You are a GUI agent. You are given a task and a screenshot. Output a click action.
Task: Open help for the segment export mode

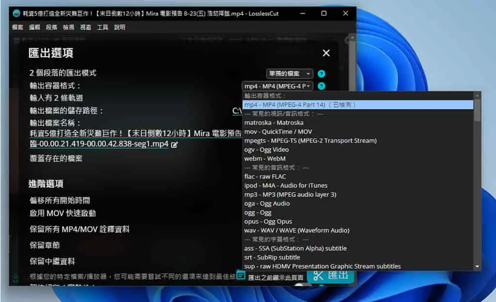pos(322,74)
